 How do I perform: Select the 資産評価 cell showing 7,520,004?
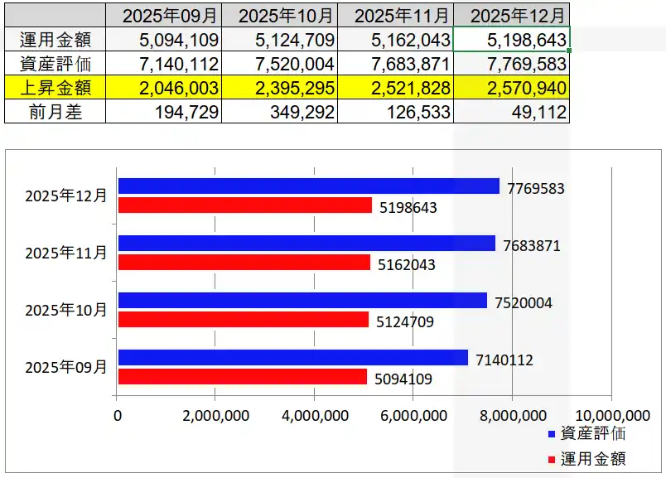tap(279, 64)
